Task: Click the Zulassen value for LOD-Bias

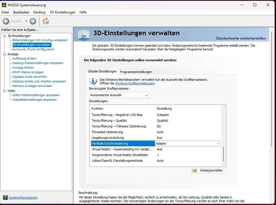Action: pyautogui.click(x=163, y=115)
